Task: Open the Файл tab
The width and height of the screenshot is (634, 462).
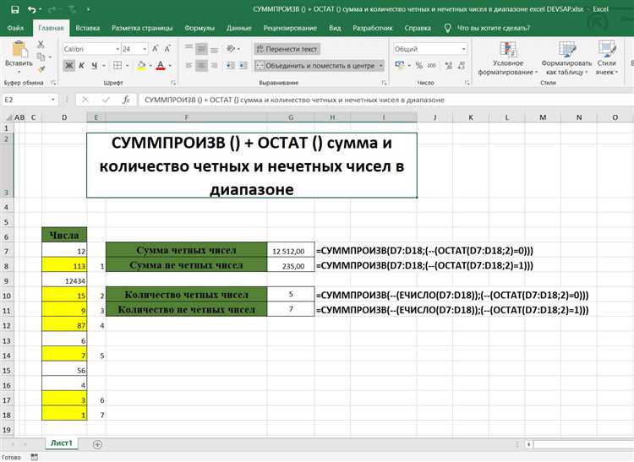Action: coord(15,28)
